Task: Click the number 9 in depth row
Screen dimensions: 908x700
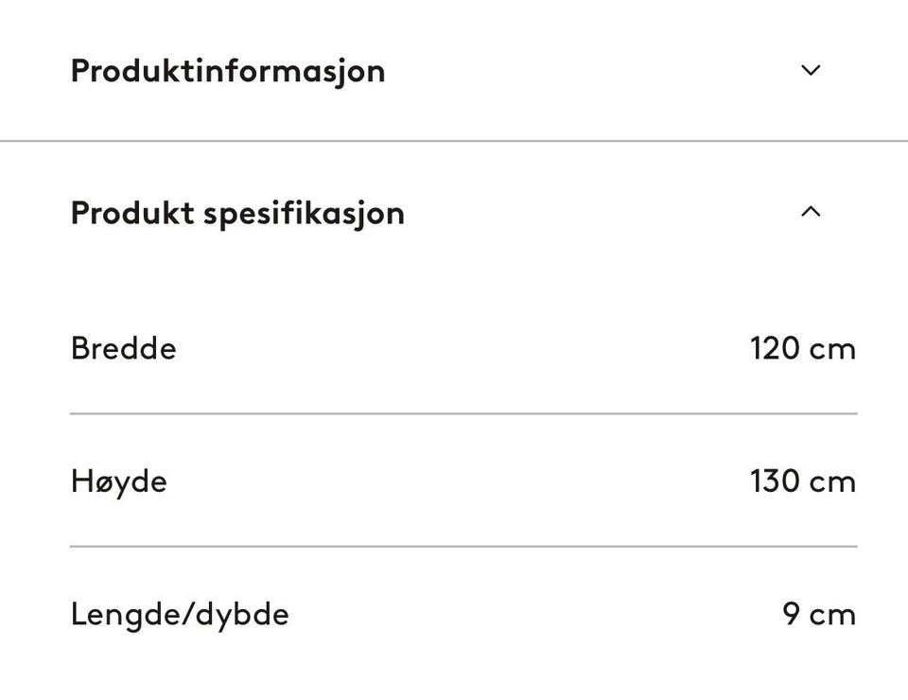Action: (792, 615)
